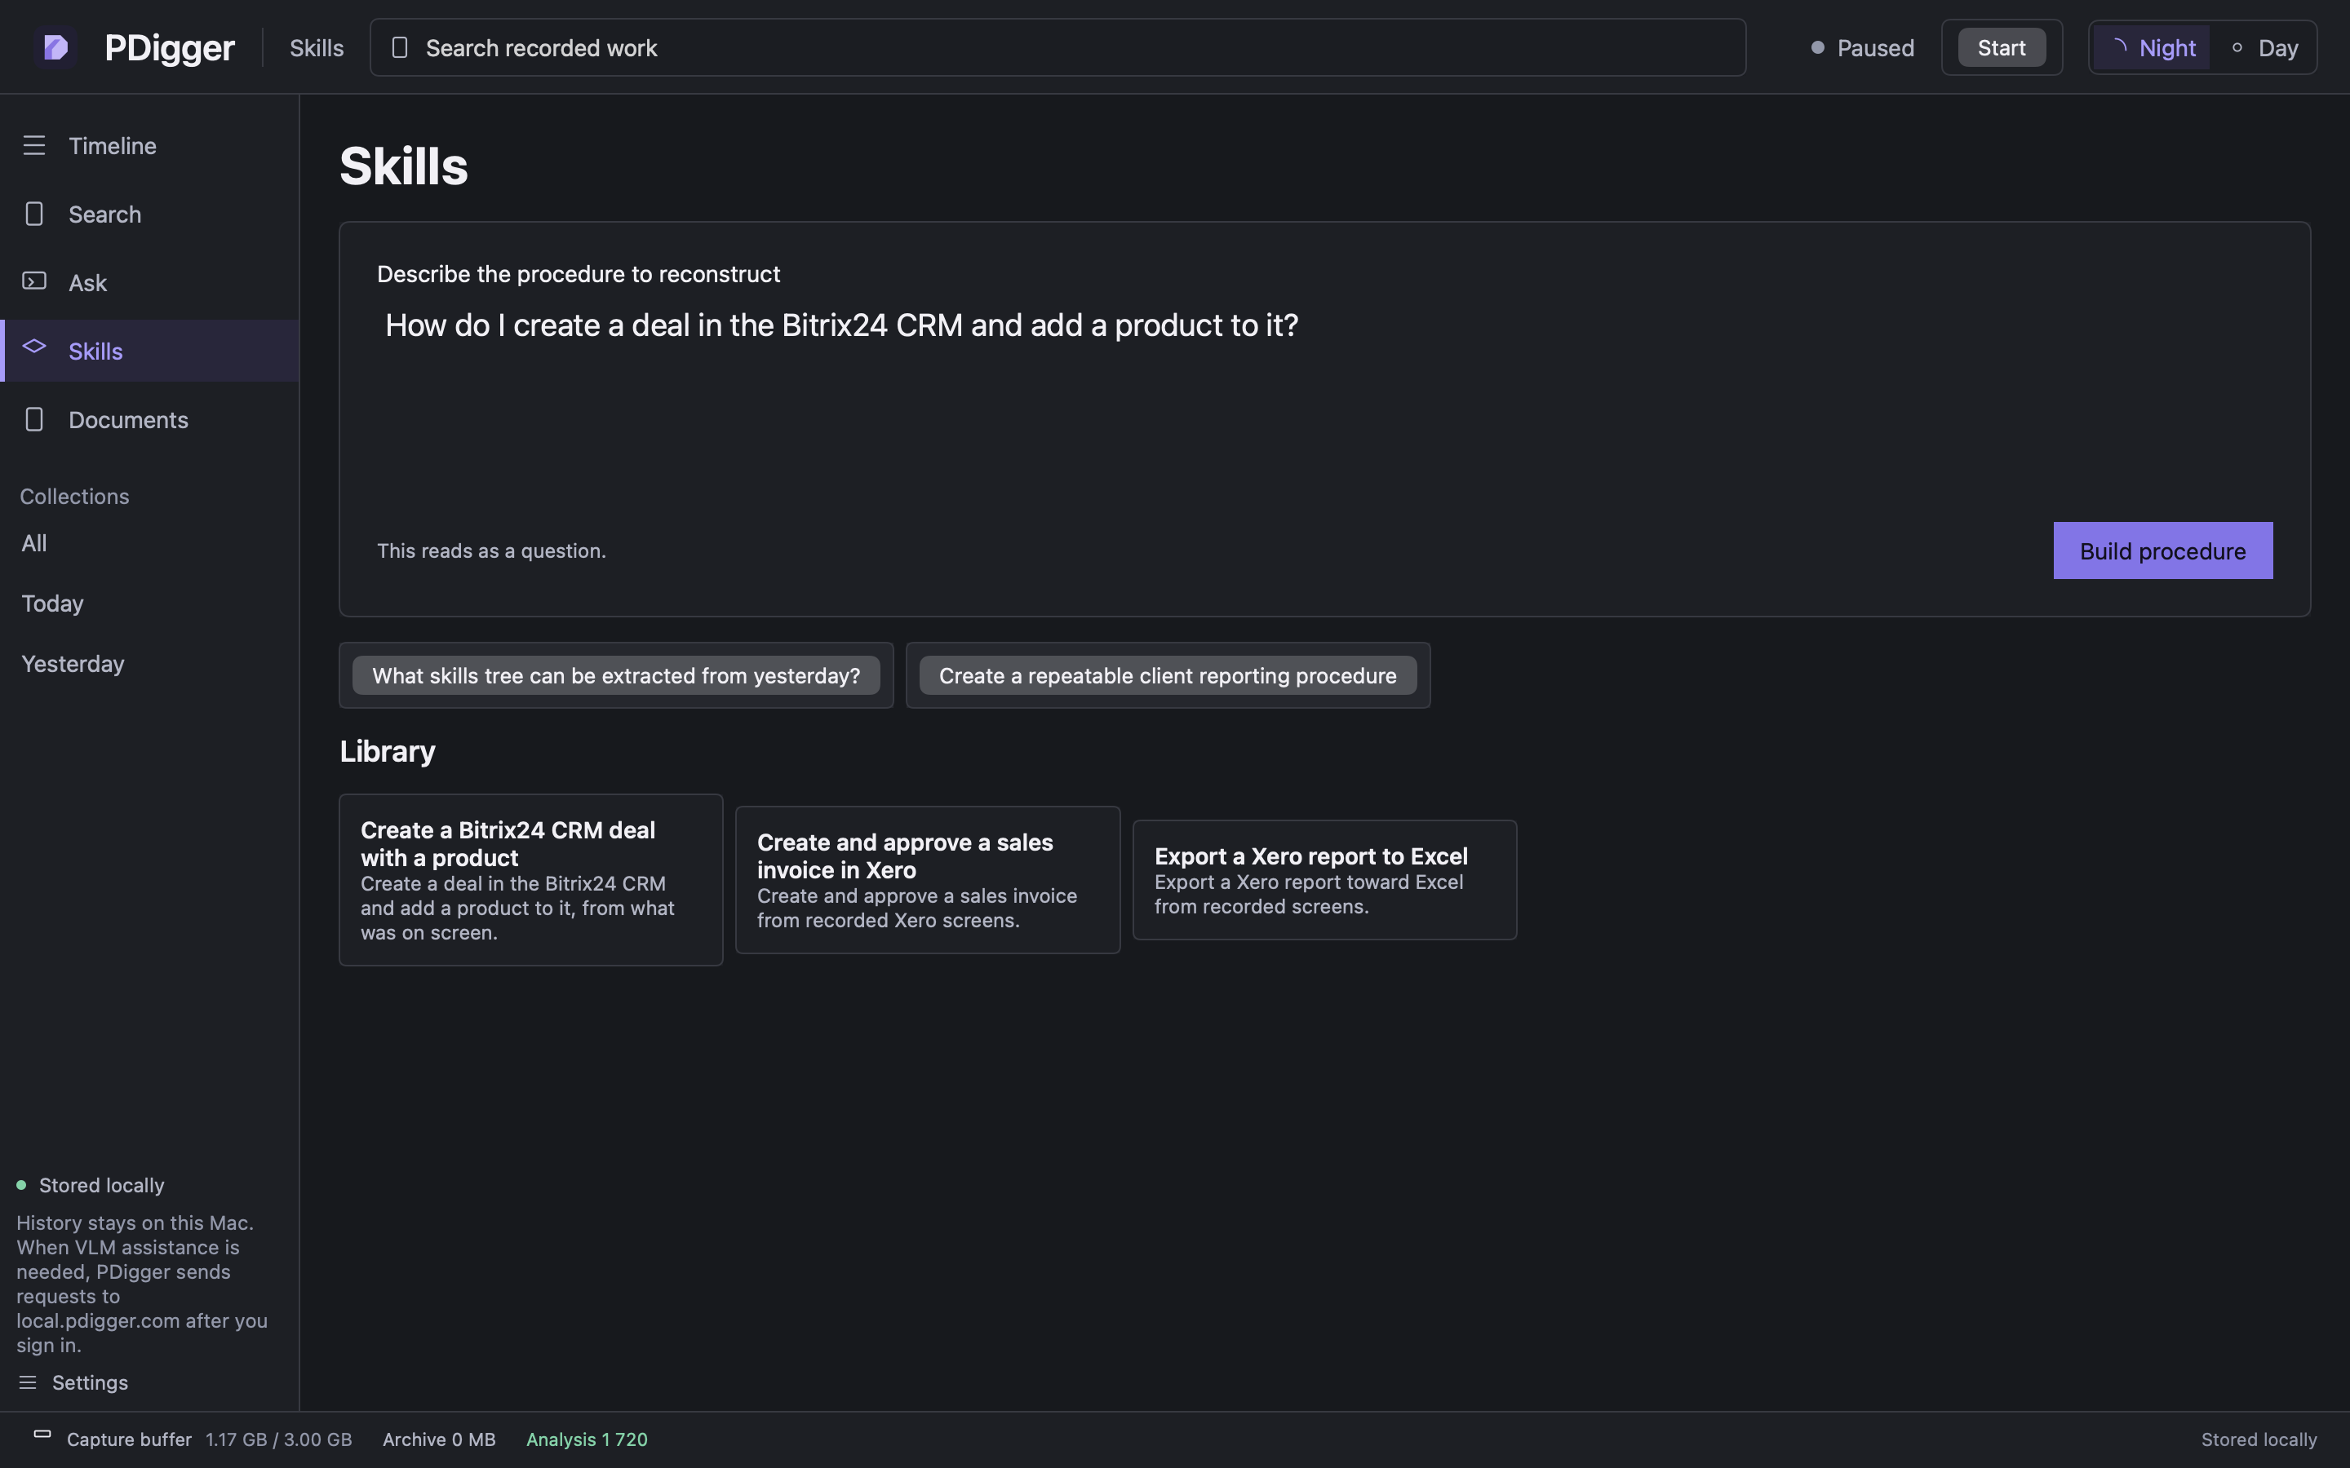This screenshot has height=1468, width=2350.
Task: Click 'Capture buffer' in the status bar
Action: click(x=129, y=1439)
